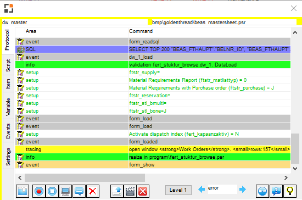The image size is (302, 200).
Task: Open the Item tab
Action: click(x=8, y=84)
